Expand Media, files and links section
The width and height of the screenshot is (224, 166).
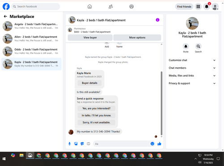point(192,76)
